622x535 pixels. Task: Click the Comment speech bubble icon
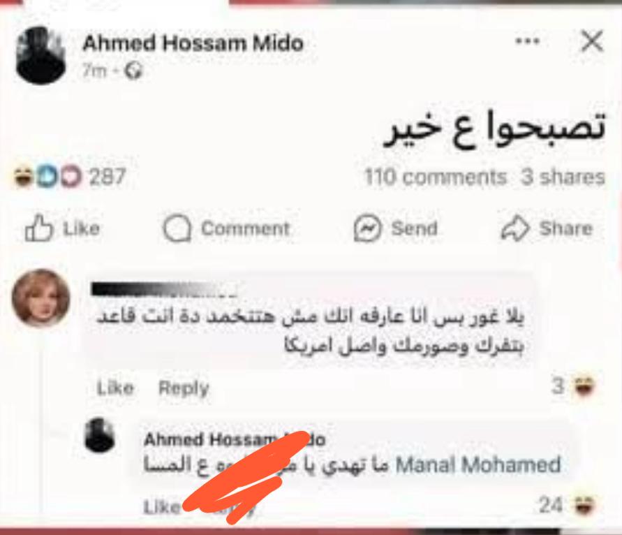pos(177,228)
